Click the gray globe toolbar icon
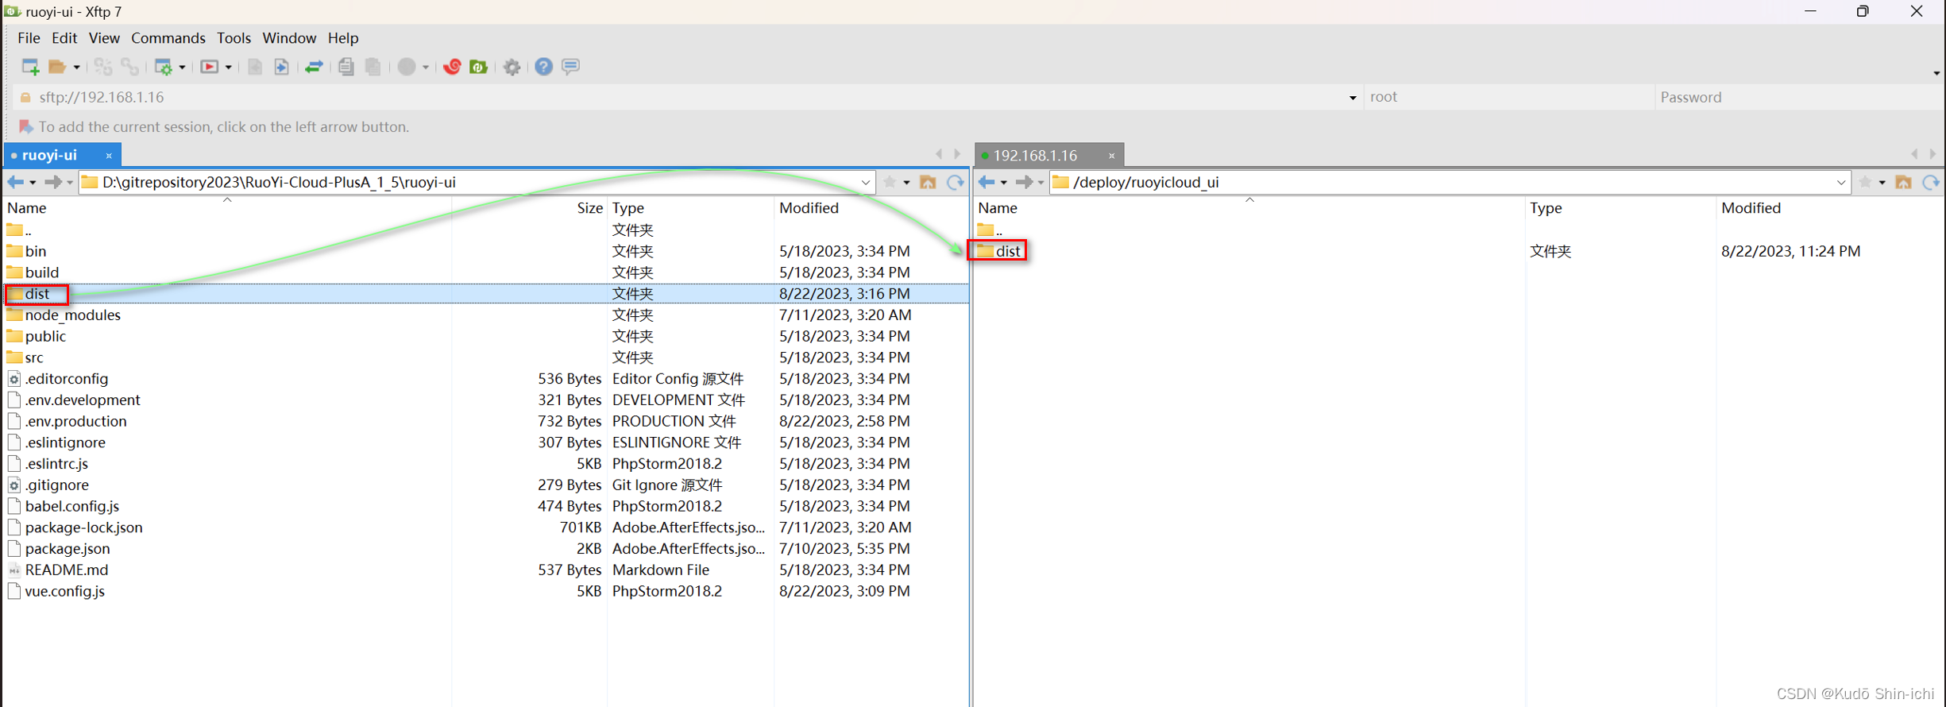1946x707 pixels. (407, 67)
